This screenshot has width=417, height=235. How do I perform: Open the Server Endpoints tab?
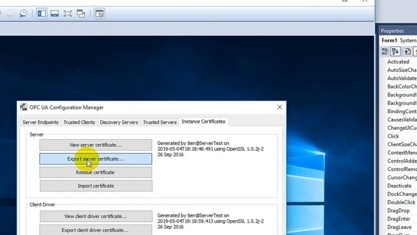pyautogui.click(x=40, y=122)
